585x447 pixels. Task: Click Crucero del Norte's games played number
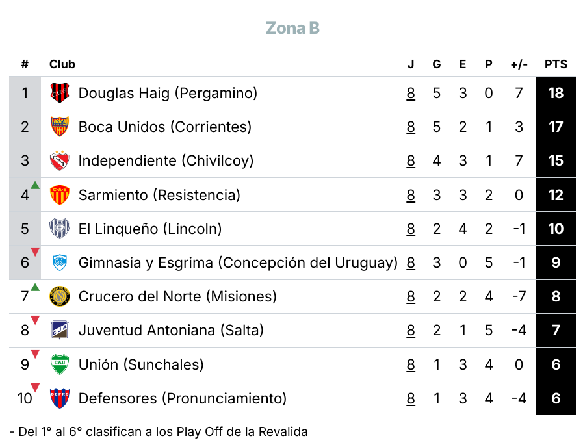click(x=411, y=296)
